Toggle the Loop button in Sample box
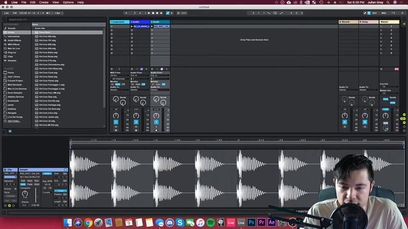Image resolution: width=408 pixels, height=229 pixels. (61, 191)
